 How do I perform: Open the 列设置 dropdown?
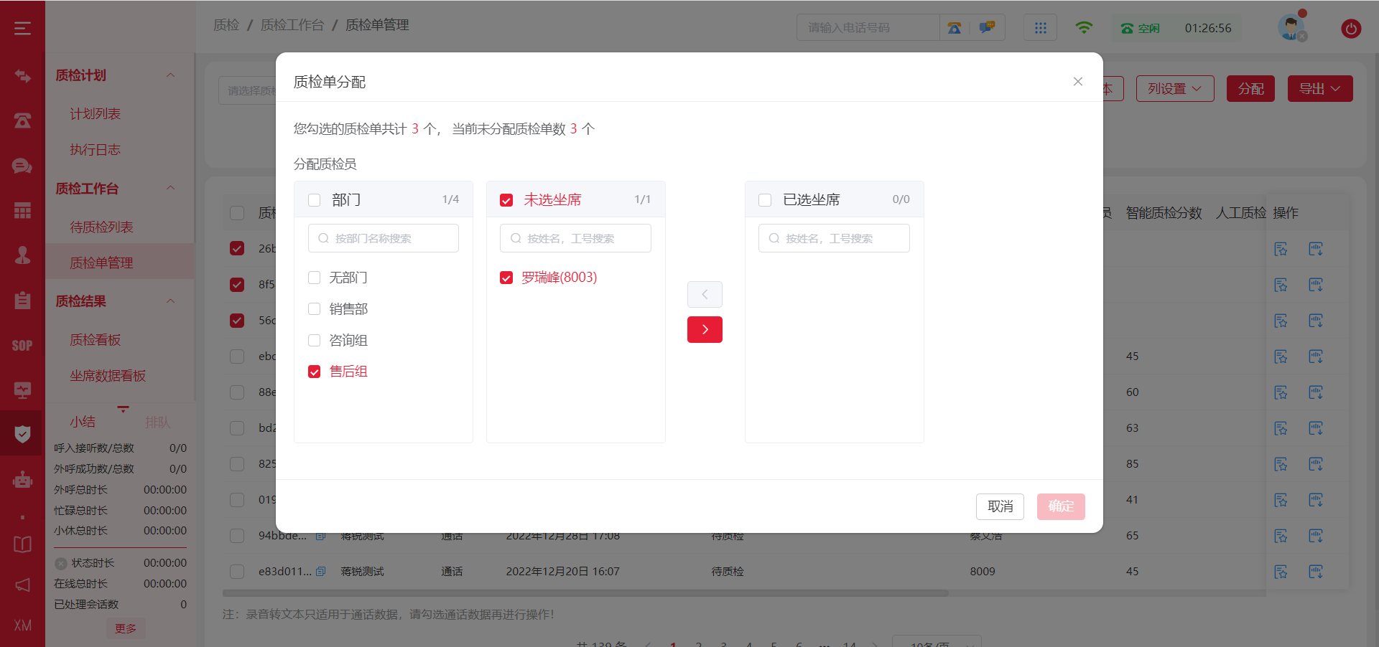(1174, 89)
